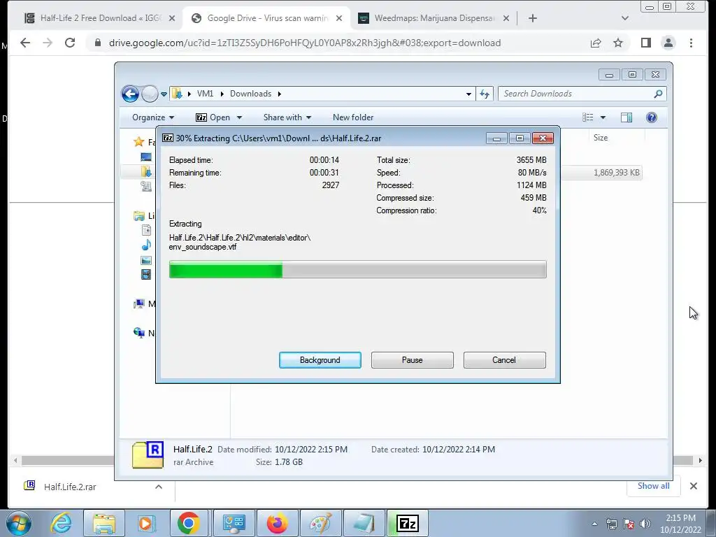Select Network in navigation pane
Screen dimensions: 716x537
coord(143,333)
